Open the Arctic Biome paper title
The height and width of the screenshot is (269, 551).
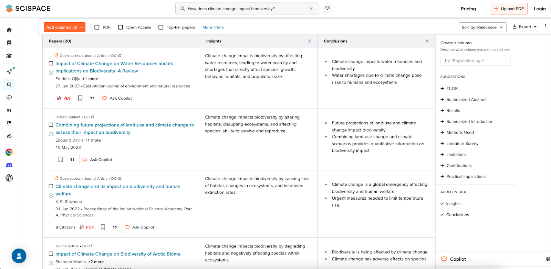(118, 254)
